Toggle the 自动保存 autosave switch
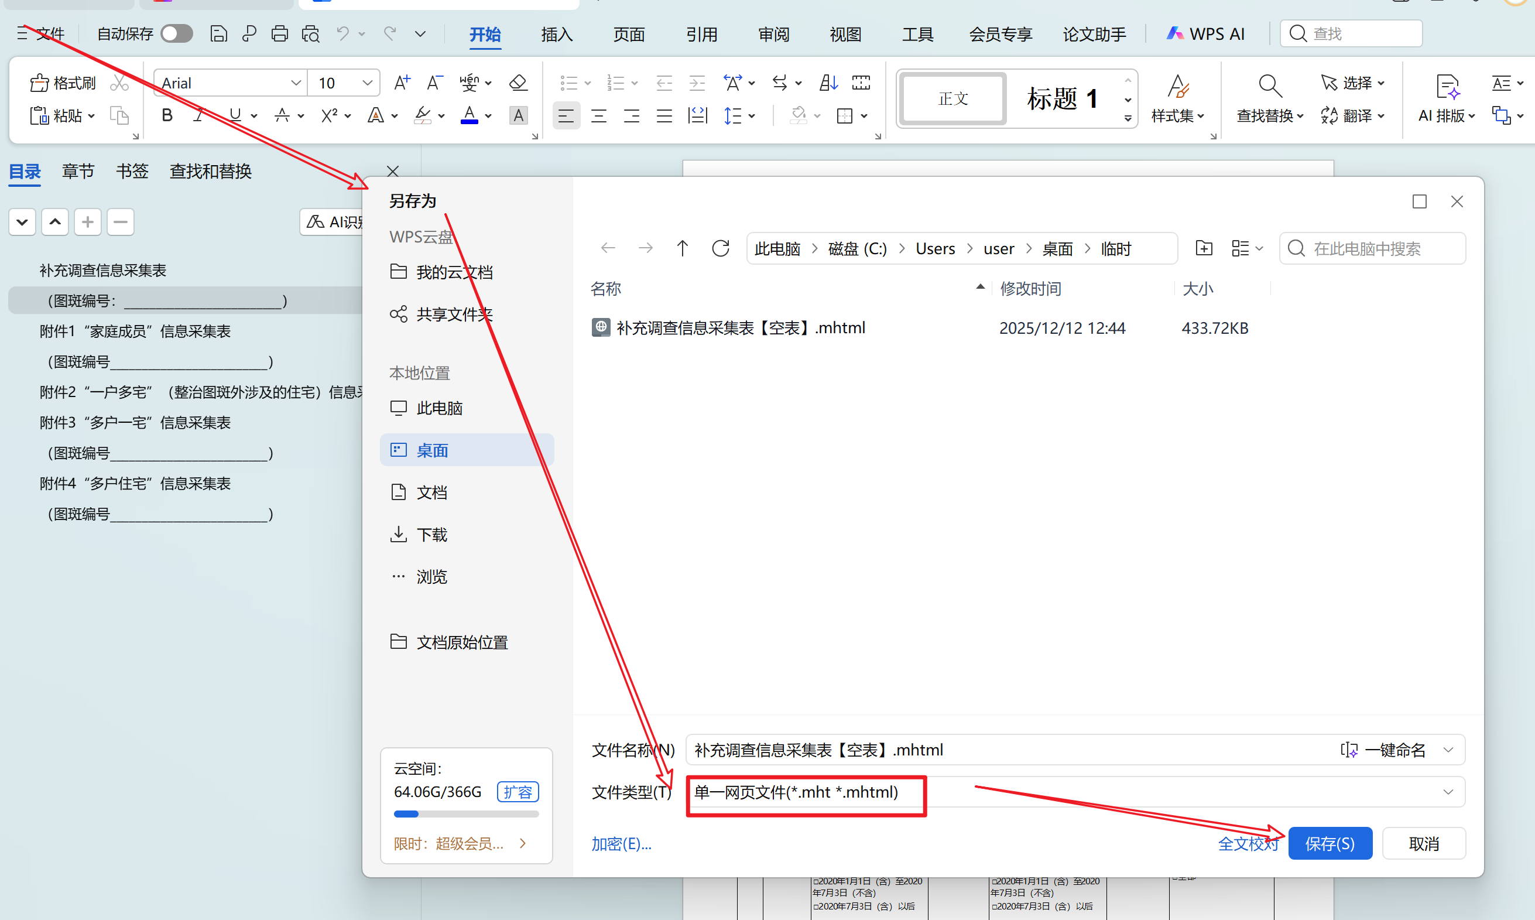Image resolution: width=1535 pixels, height=920 pixels. [177, 33]
